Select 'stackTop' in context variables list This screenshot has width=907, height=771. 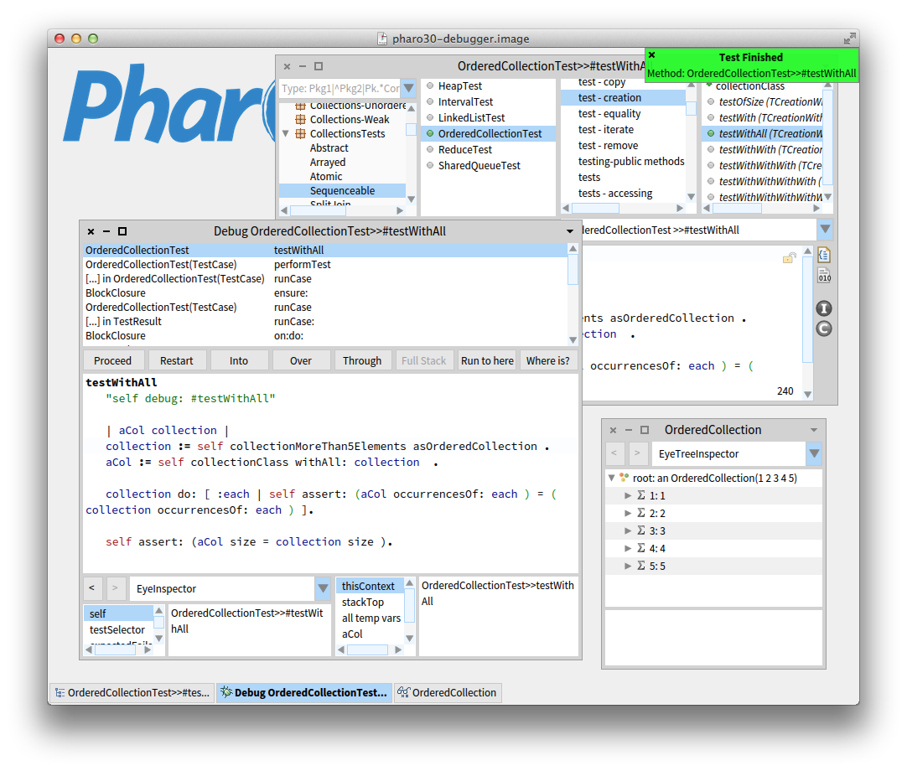click(x=371, y=602)
